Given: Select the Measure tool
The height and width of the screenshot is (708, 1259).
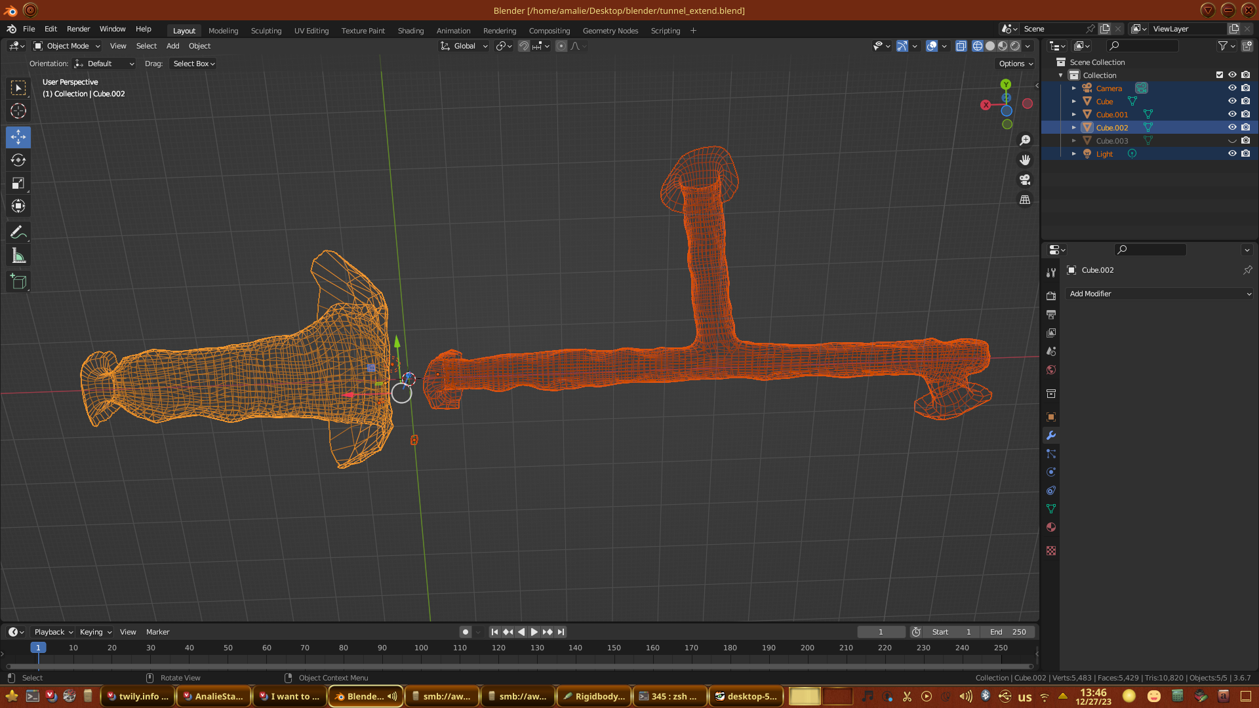Looking at the screenshot, I should pos(18,256).
